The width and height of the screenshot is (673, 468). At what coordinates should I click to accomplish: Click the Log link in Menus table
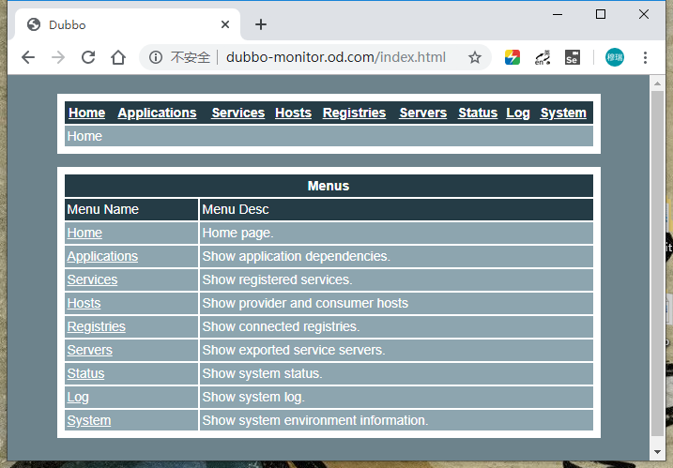point(78,398)
